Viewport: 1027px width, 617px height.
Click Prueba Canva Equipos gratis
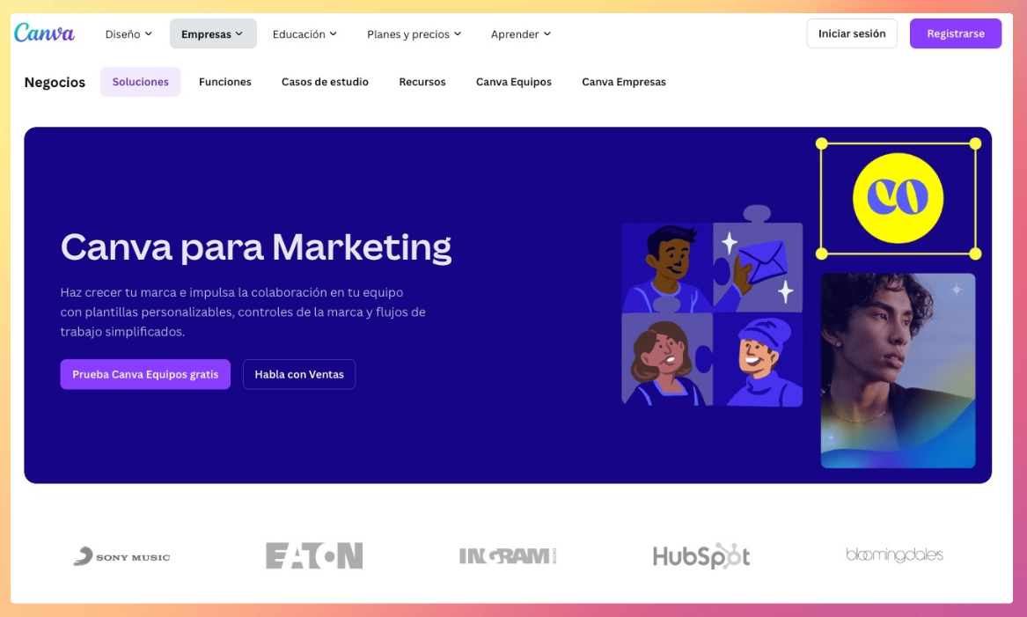pyautogui.click(x=144, y=373)
